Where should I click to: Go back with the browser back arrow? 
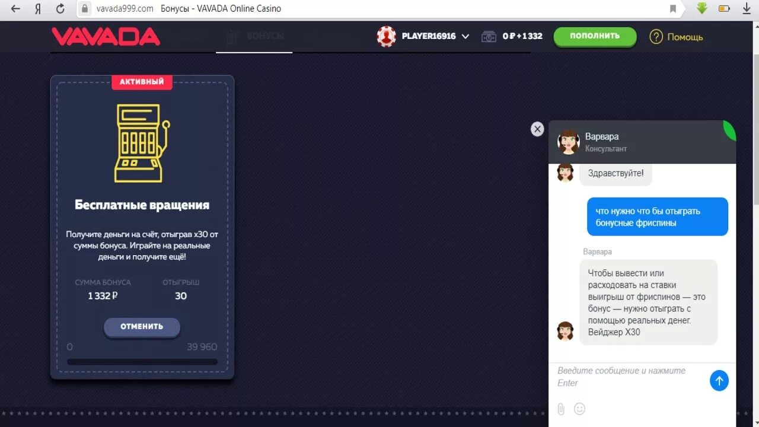coord(16,9)
